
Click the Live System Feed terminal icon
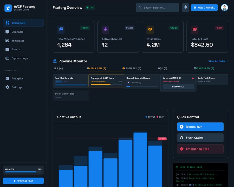177,167
